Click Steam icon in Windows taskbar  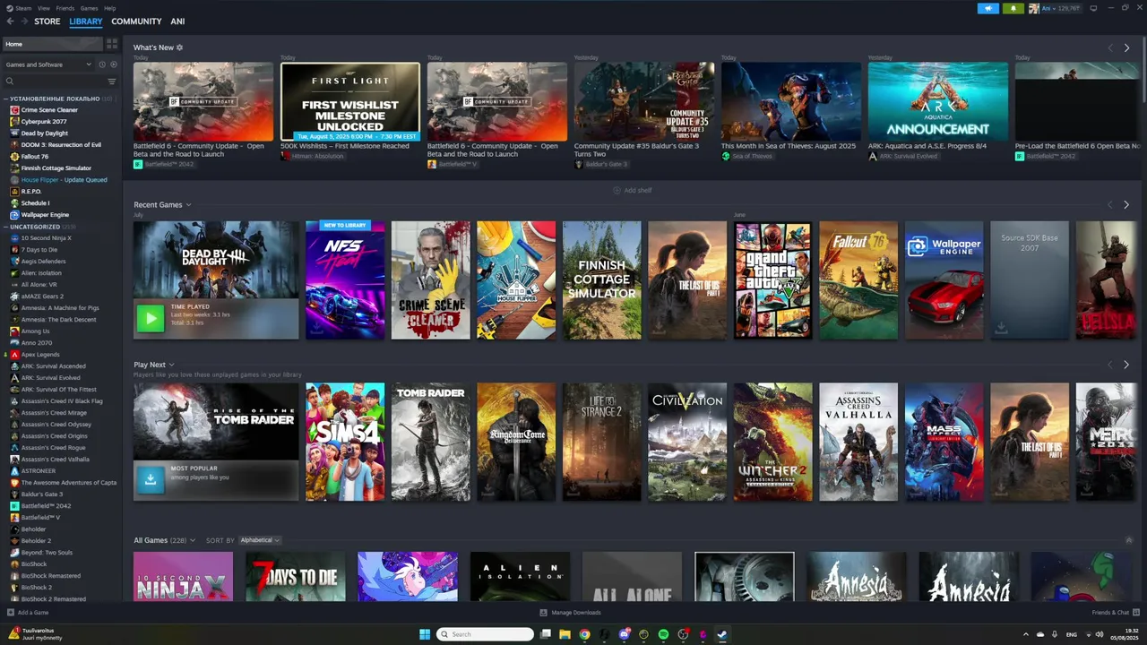coord(722,634)
